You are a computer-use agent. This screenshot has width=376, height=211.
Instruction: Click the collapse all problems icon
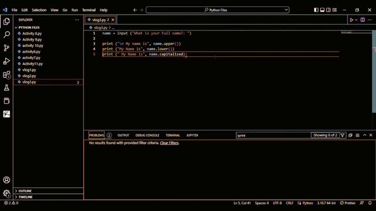pyautogui.click(x=350, y=135)
